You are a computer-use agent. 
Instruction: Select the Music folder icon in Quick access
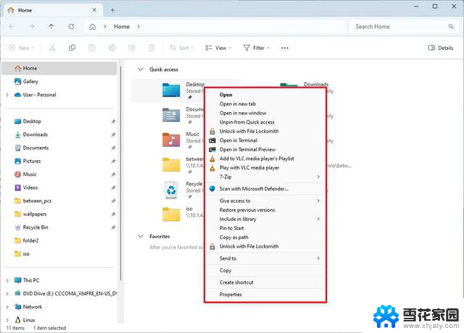click(171, 140)
